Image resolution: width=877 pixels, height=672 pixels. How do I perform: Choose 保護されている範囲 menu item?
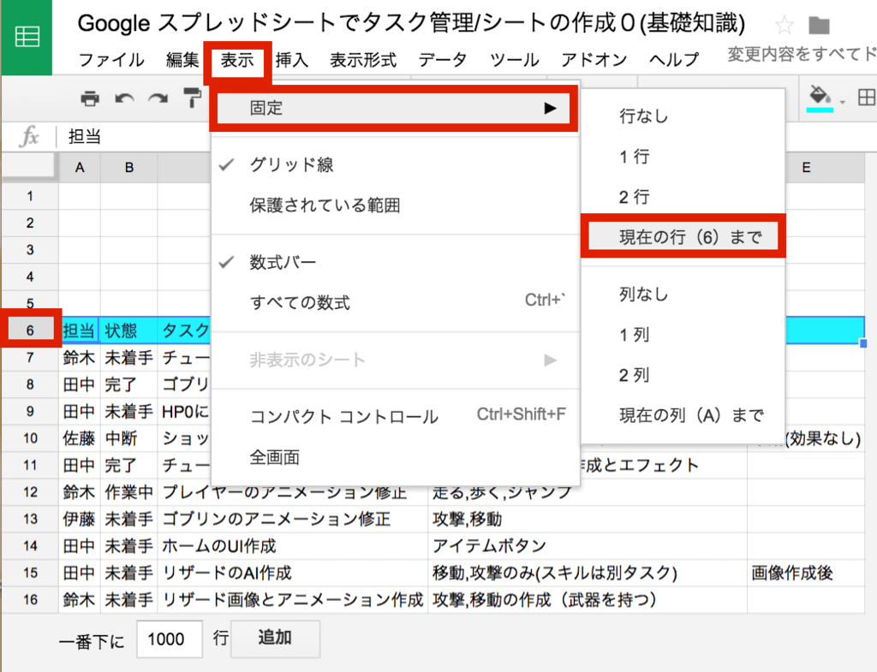[x=395, y=205]
